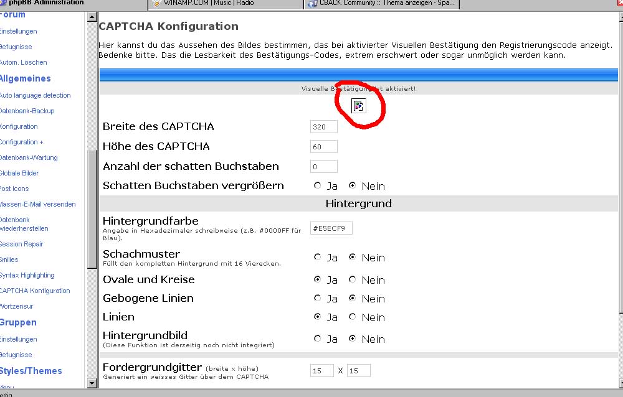The width and height of the screenshot is (623, 397).
Task: Click the Hintergrundfarbe hex color field
Action: (331, 228)
